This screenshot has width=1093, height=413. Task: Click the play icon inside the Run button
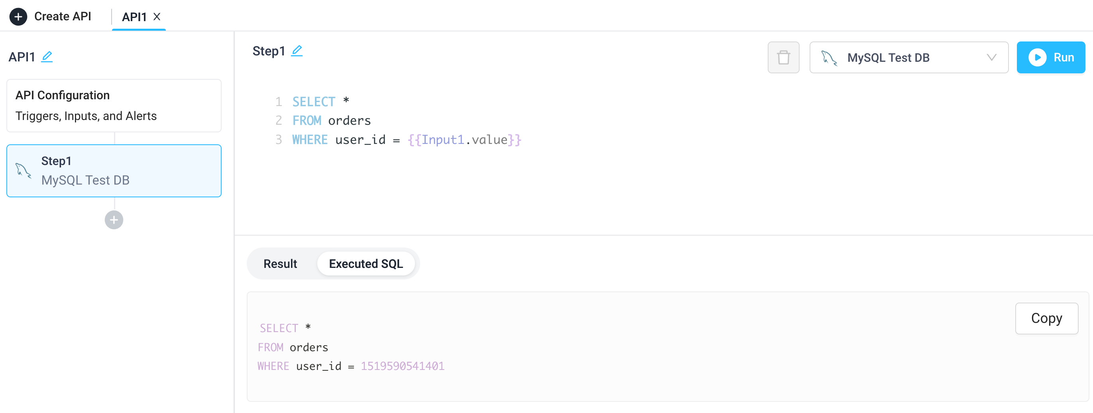(1039, 57)
